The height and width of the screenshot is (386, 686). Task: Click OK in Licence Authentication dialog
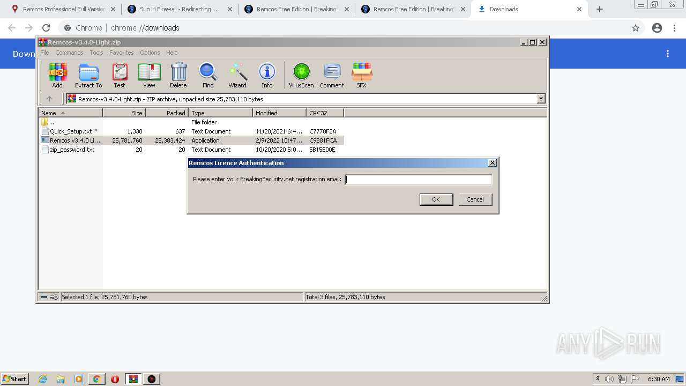pyautogui.click(x=436, y=199)
